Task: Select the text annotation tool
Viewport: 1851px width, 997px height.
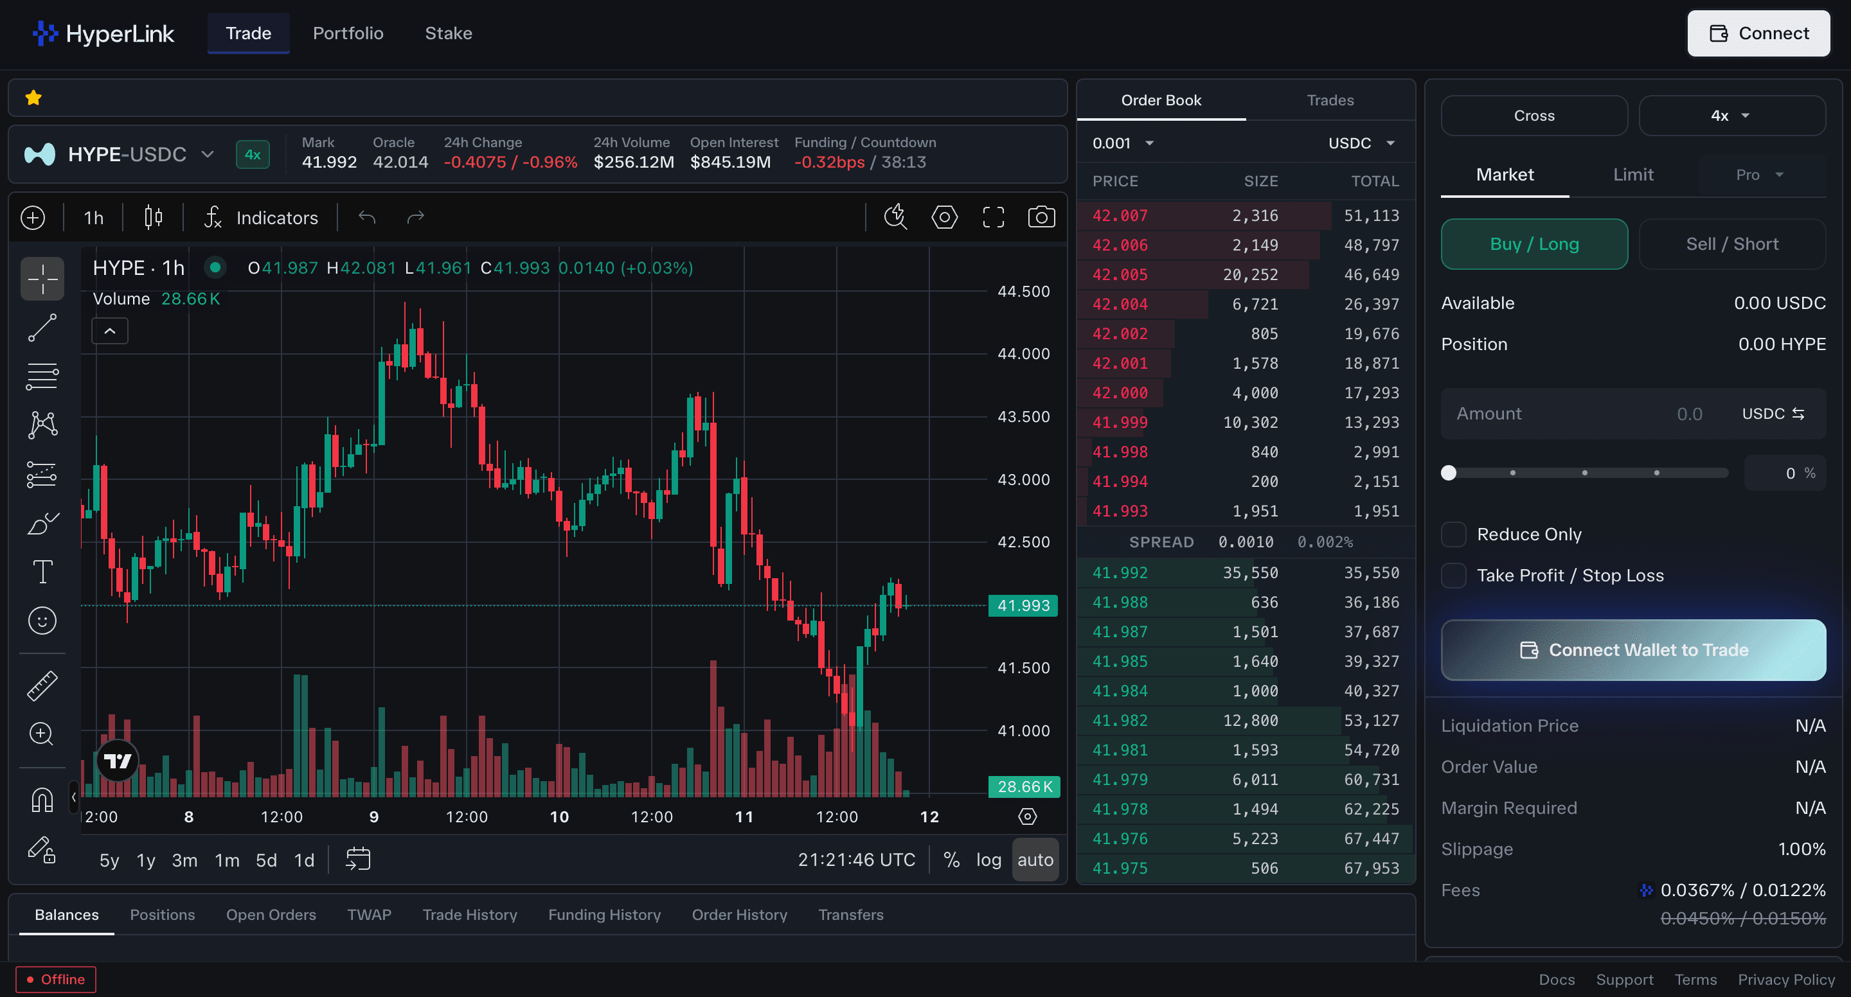Action: [x=42, y=572]
